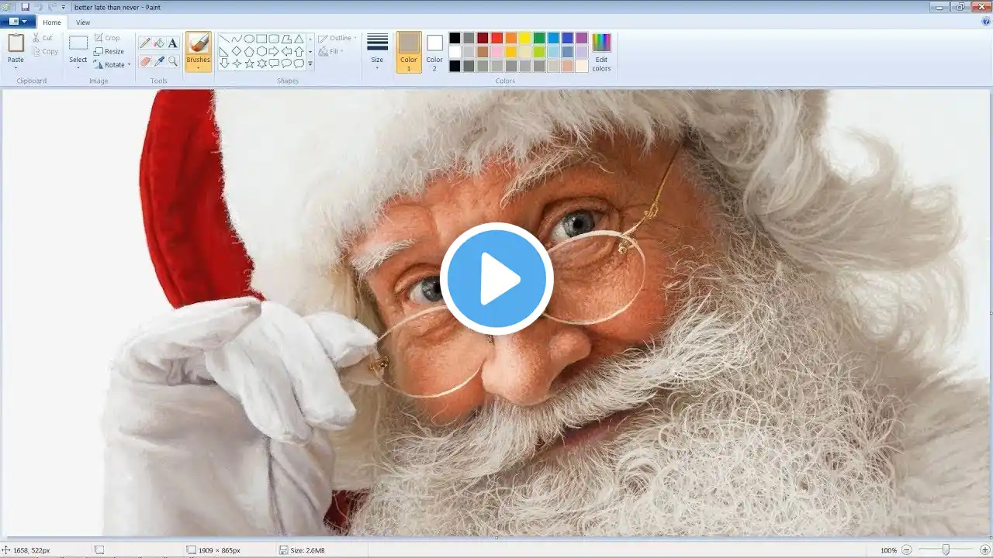
Task: Open the shape Fill dropdown
Action: tap(331, 52)
